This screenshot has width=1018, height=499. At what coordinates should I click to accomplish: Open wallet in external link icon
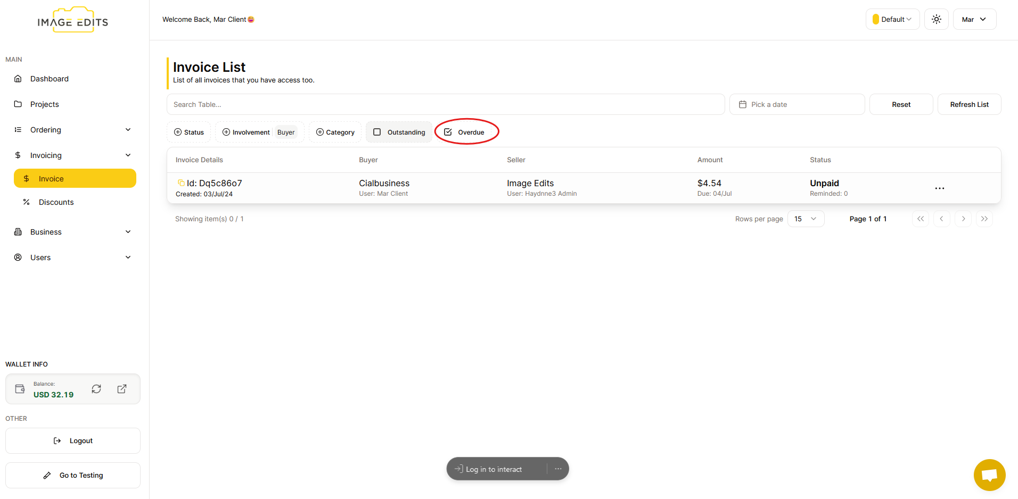tap(122, 389)
